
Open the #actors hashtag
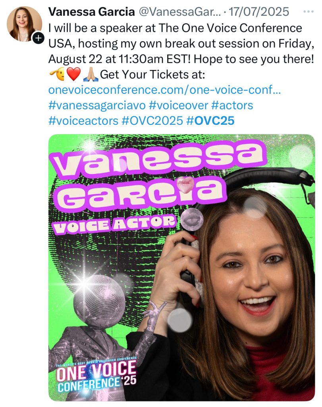click(x=232, y=105)
